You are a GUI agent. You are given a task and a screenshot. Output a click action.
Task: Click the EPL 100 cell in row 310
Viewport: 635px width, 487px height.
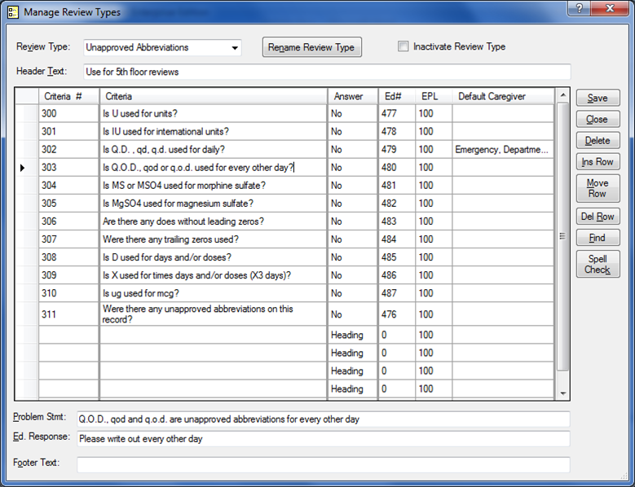pyautogui.click(x=434, y=293)
